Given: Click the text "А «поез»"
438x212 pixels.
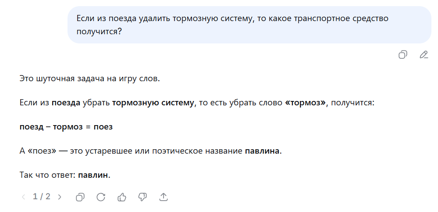Looking at the screenshot, I should click(x=38, y=151).
